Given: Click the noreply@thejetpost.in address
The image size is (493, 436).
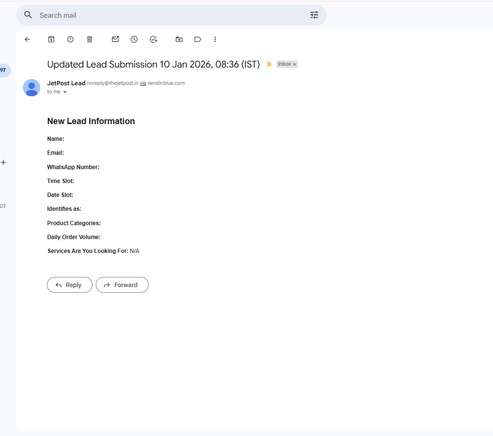Looking at the screenshot, I should tap(113, 83).
